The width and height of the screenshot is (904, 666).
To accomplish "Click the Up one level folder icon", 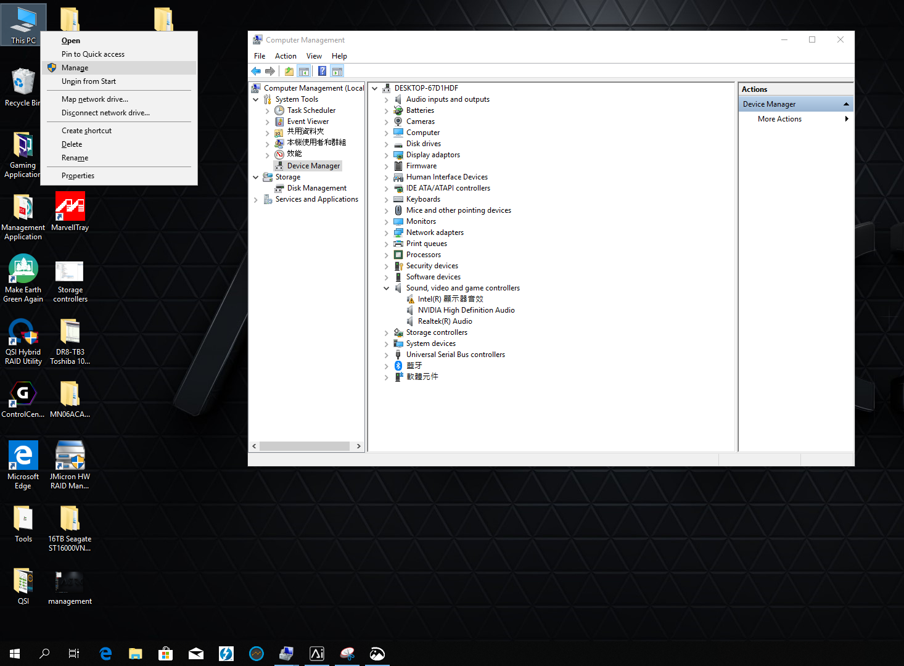I will [289, 72].
